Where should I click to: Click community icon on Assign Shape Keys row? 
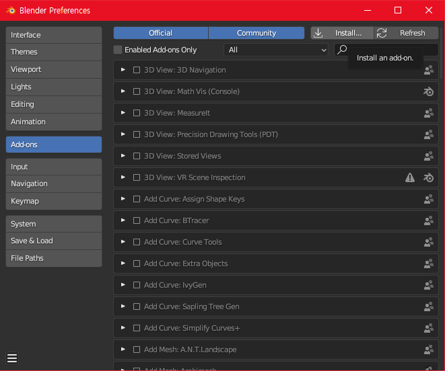429,199
